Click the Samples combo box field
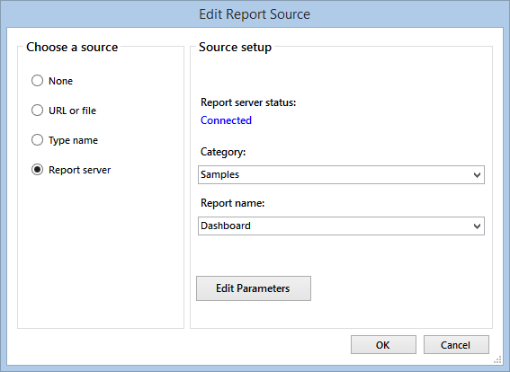Screen dimensions: 510x372 click(x=341, y=175)
